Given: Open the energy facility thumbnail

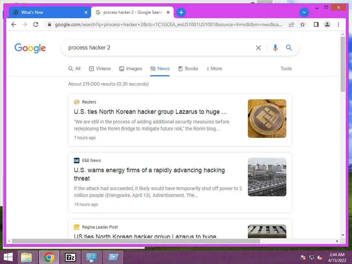Looking at the screenshot, I should [267, 177].
